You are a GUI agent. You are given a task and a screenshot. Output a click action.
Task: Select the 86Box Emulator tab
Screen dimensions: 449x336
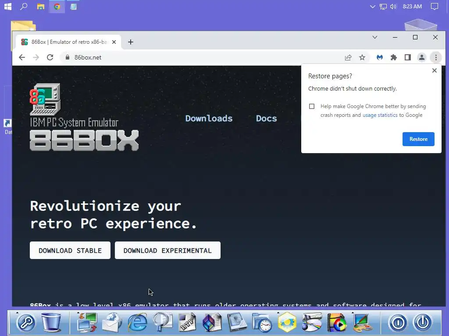coord(69,42)
